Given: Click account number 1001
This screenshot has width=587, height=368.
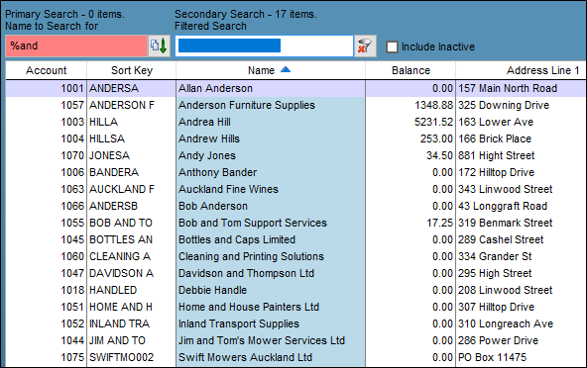Looking at the screenshot, I should click(x=72, y=88).
